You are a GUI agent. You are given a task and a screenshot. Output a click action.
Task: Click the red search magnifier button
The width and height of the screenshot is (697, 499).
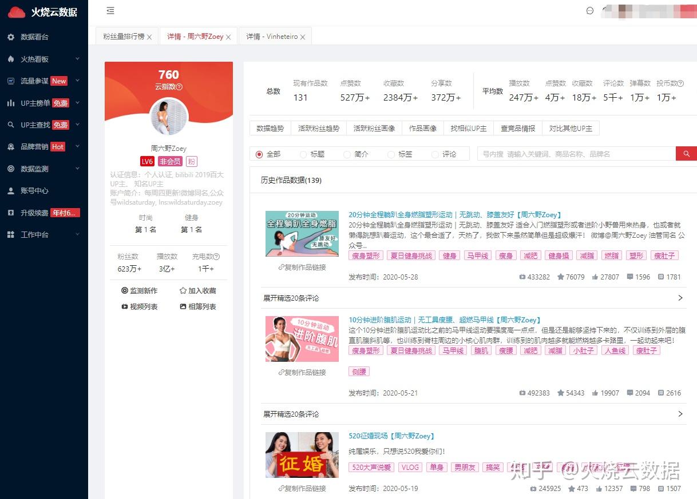[x=686, y=154]
